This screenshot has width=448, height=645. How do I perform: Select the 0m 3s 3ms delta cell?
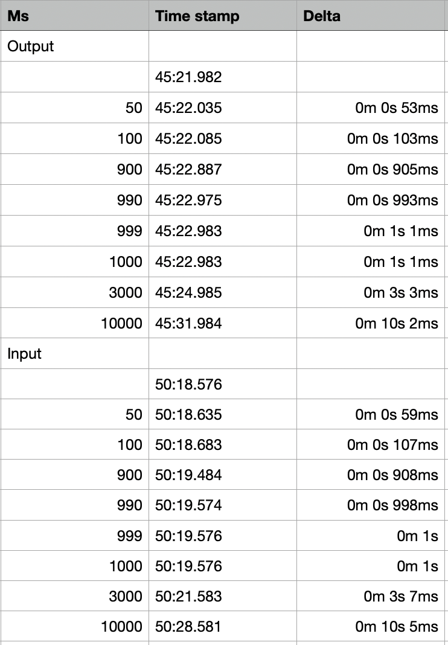pyautogui.click(x=371, y=292)
